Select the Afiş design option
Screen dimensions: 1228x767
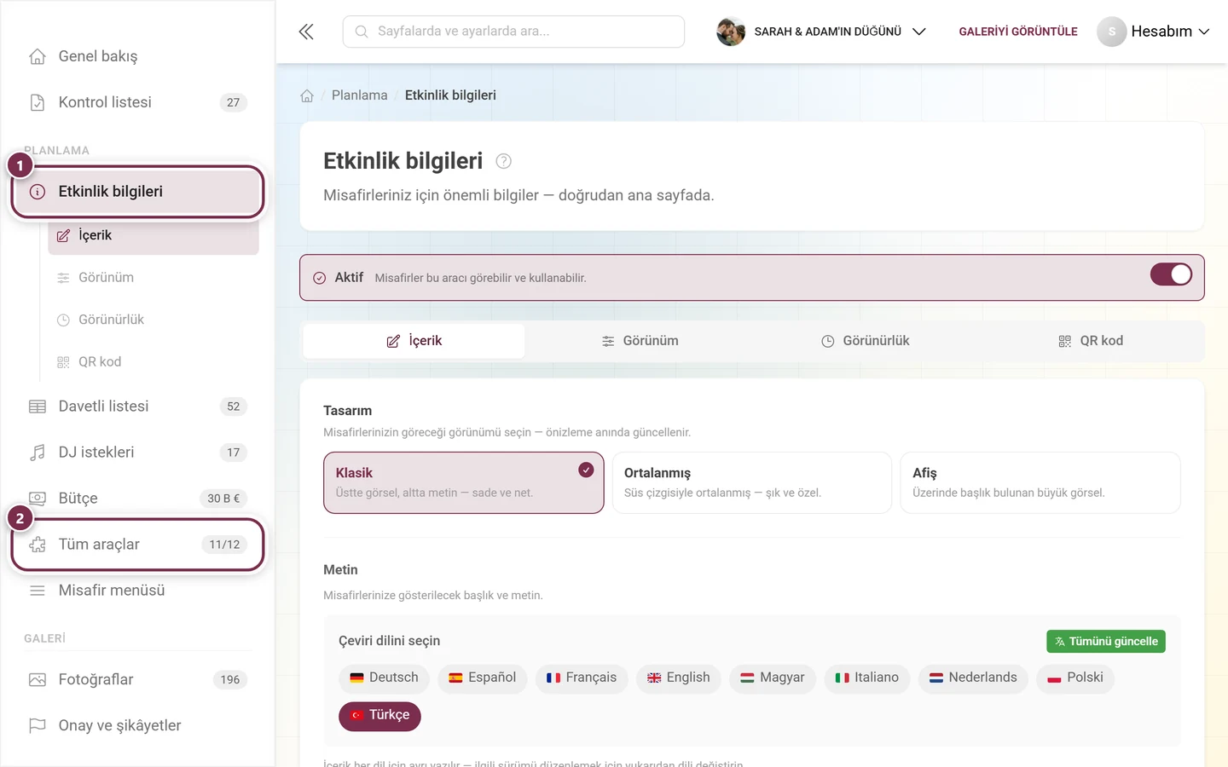(1040, 482)
